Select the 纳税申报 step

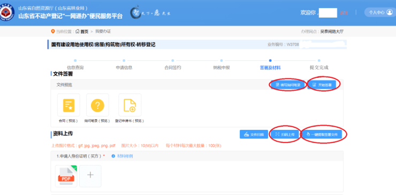coord(222,68)
